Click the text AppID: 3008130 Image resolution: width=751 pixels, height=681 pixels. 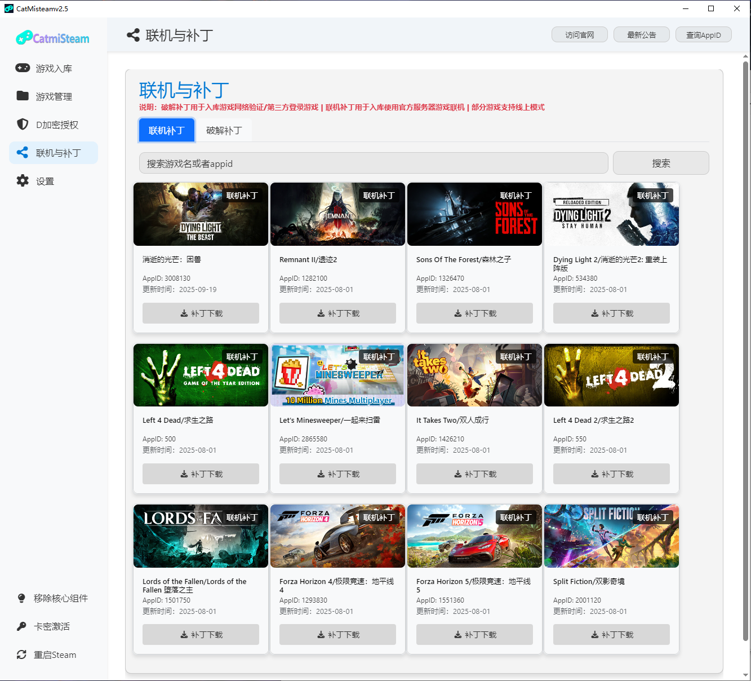[166, 278]
